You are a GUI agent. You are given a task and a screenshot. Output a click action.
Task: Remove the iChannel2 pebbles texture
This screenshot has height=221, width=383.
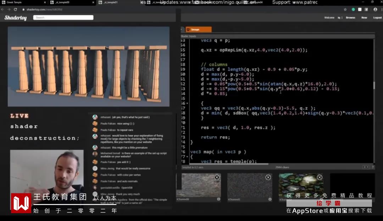click(x=320, y=177)
